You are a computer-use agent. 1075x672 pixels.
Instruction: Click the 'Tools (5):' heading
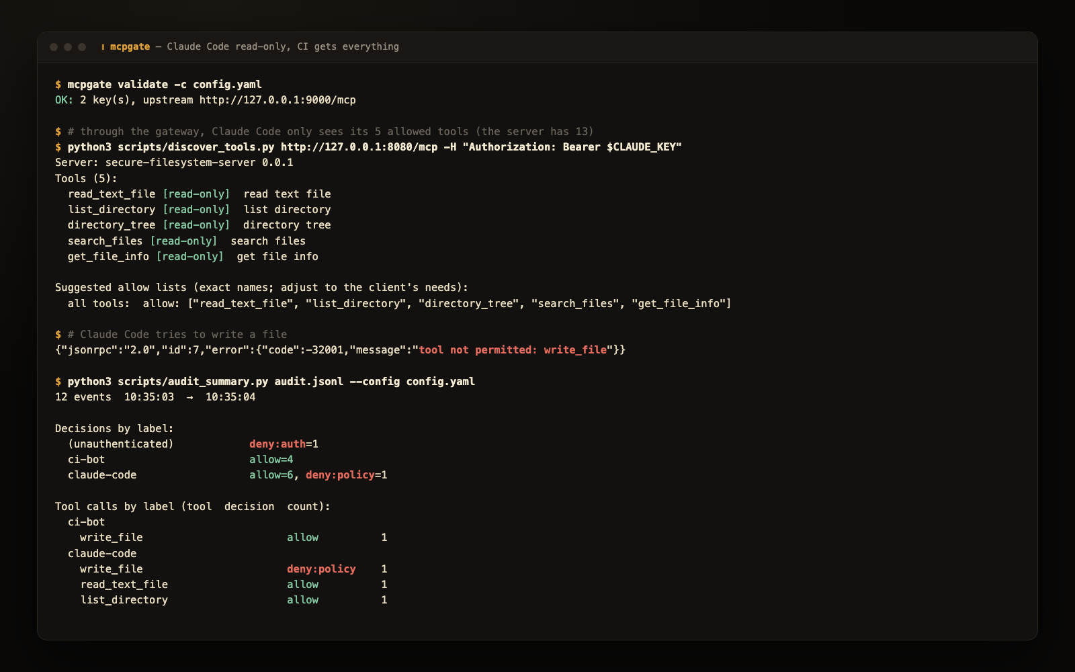click(x=86, y=179)
